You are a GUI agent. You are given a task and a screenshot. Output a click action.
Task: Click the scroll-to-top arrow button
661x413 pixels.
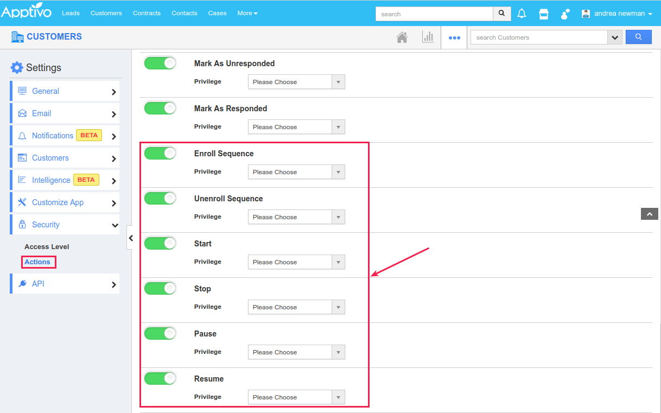pyautogui.click(x=650, y=214)
